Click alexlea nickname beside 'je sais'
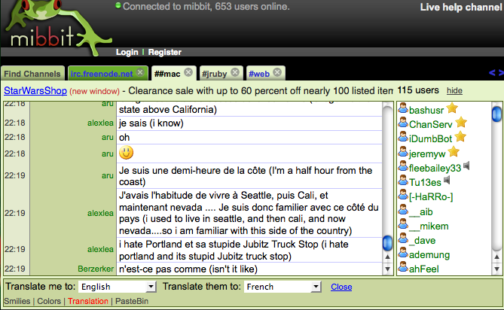This screenshot has height=310, width=504. pyautogui.click(x=100, y=123)
